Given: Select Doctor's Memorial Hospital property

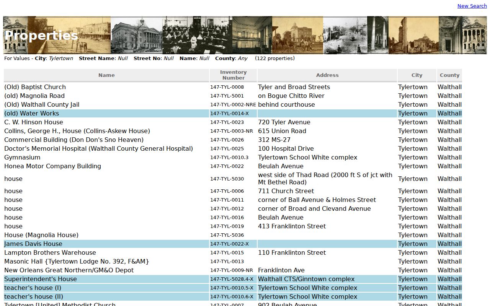Looking at the screenshot, I should 98,148.
